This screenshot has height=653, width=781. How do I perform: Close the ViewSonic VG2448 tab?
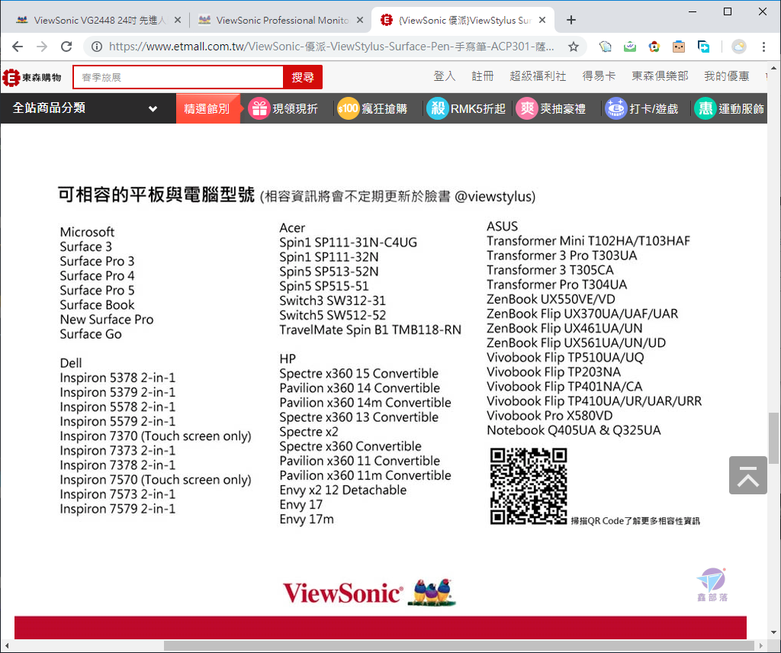(177, 20)
